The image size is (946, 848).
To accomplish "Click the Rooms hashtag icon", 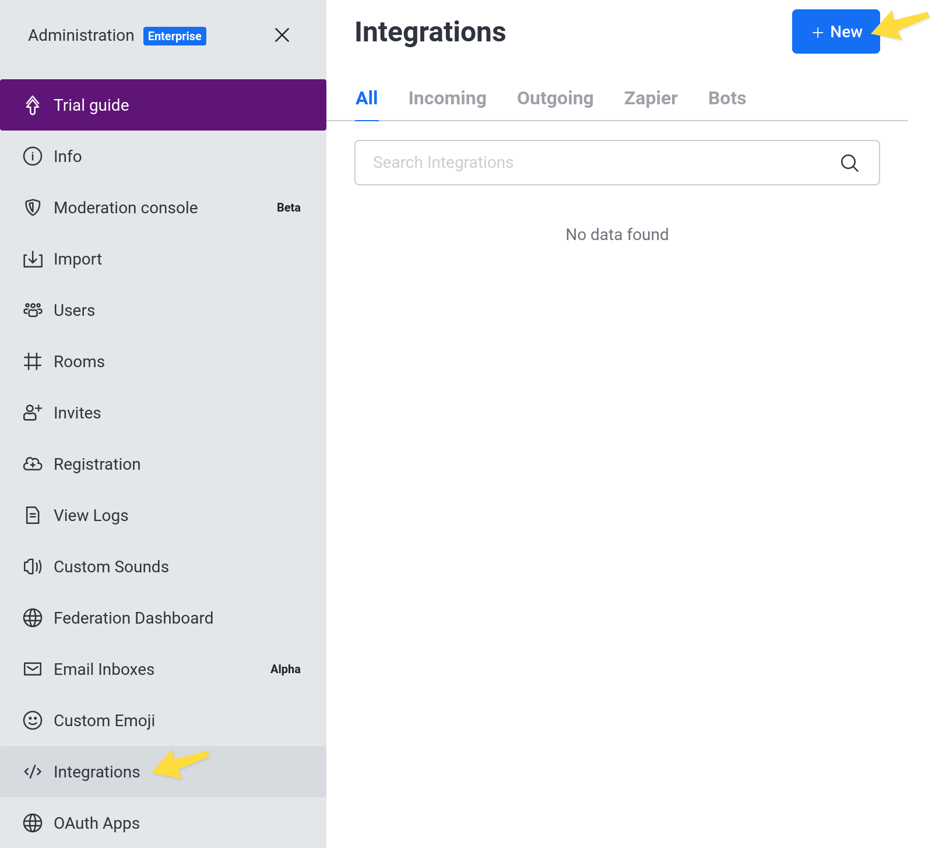I will tap(33, 361).
